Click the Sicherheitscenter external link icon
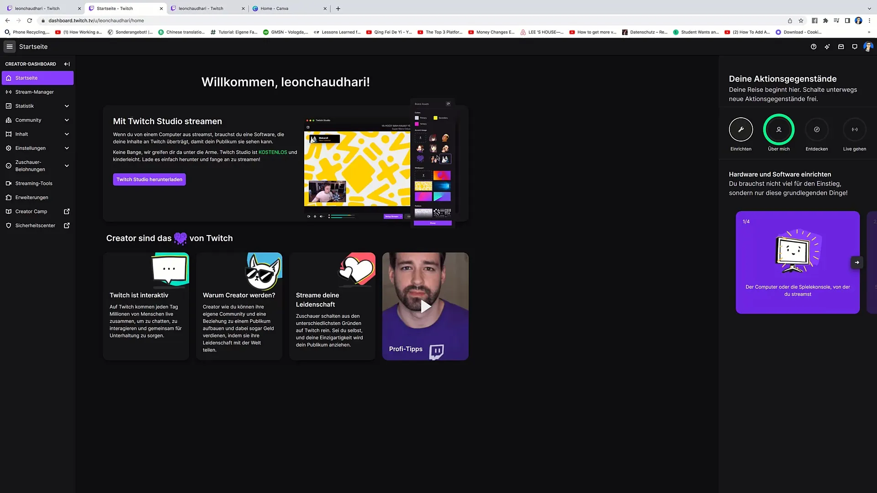877x493 pixels. (x=67, y=225)
